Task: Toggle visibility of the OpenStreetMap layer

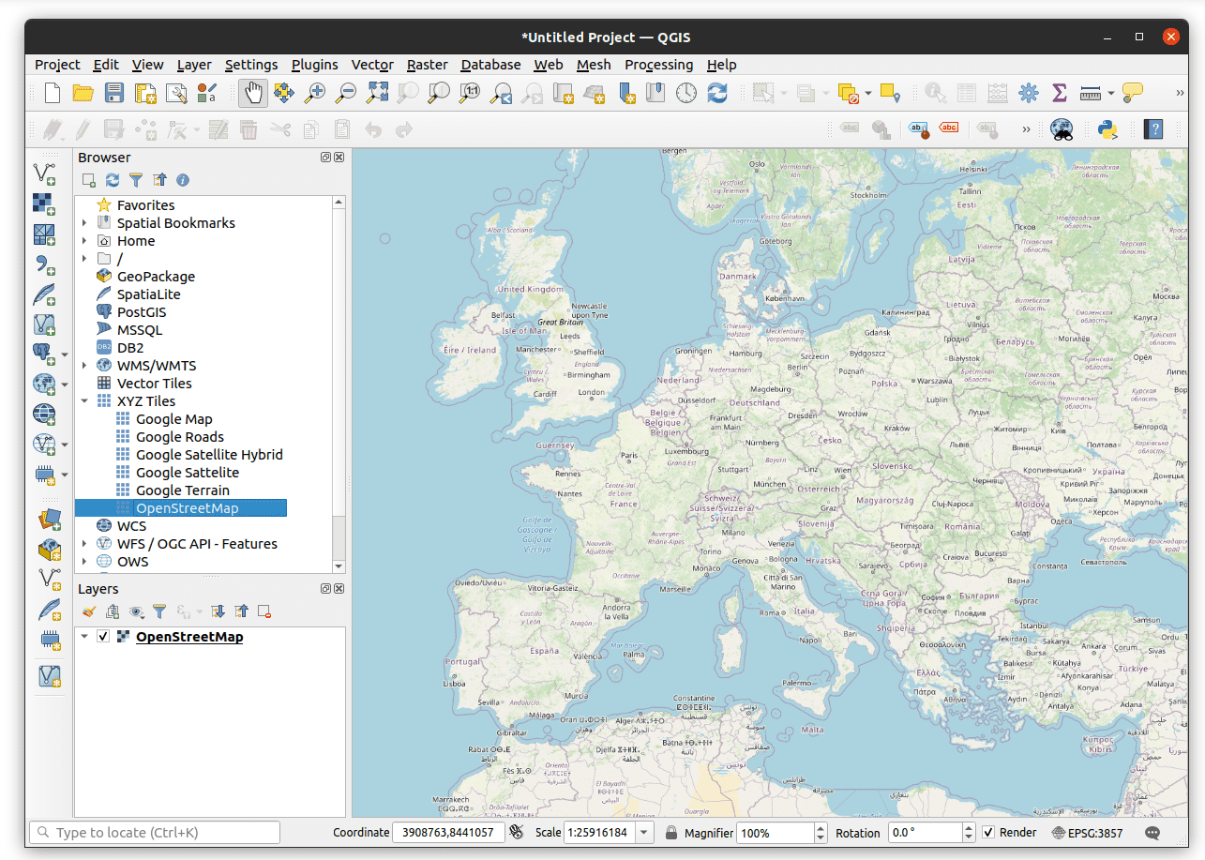Action: [x=103, y=636]
